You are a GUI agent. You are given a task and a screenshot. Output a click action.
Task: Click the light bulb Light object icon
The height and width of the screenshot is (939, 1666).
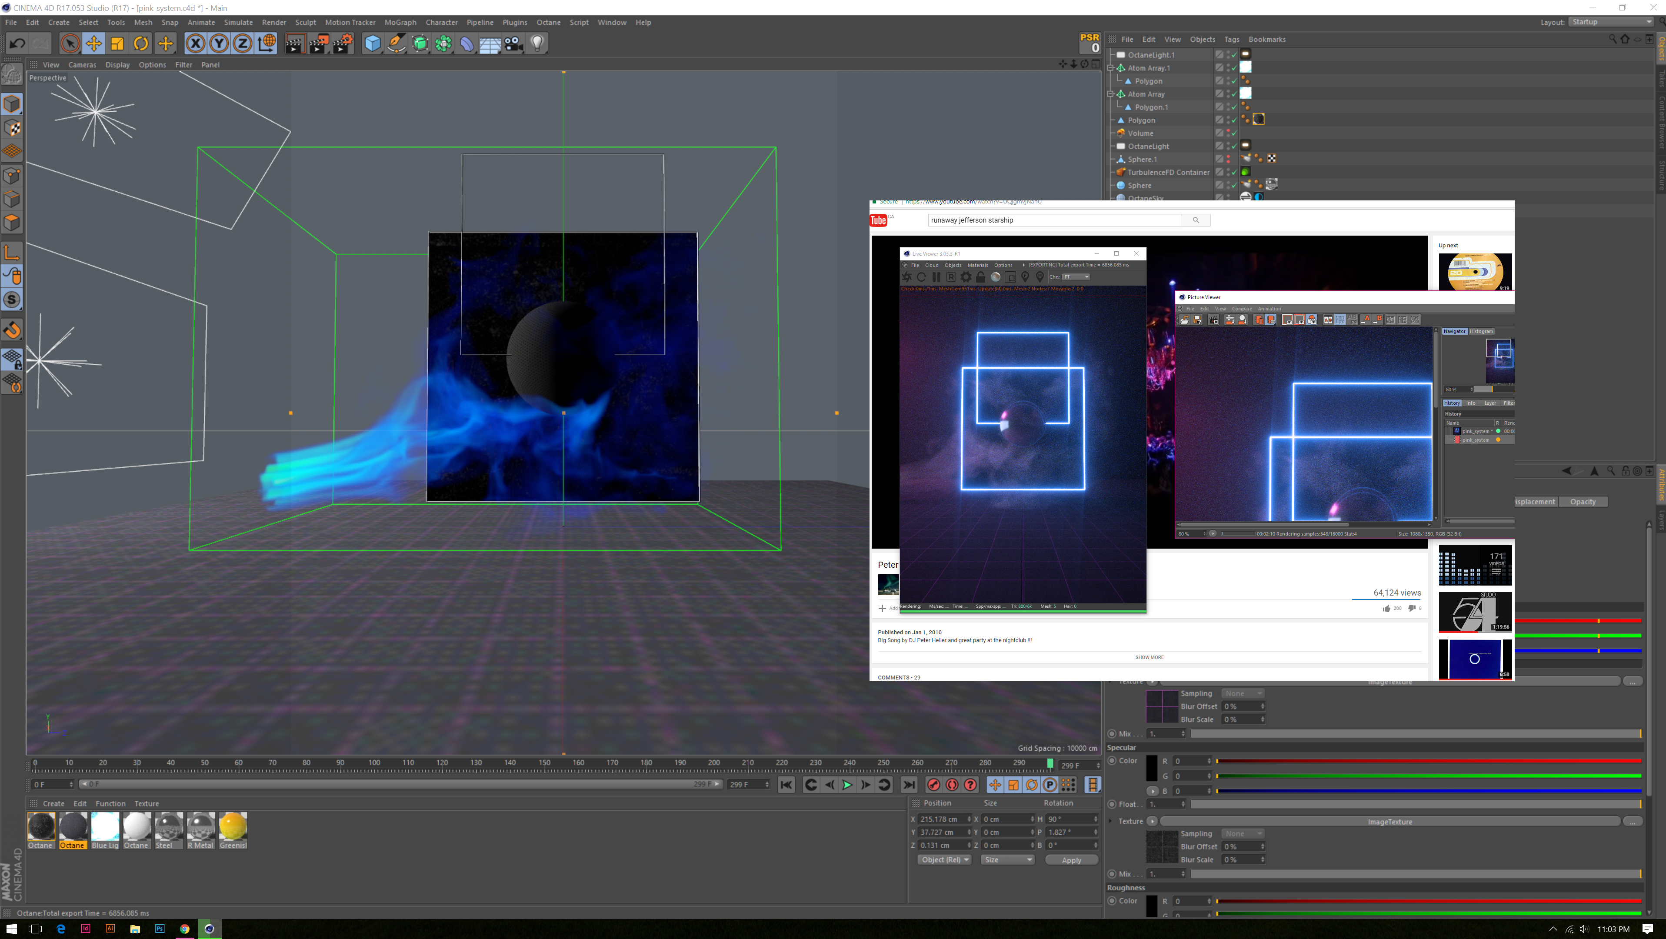537,44
